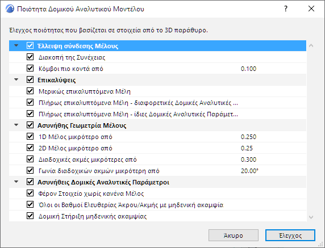
Task: Edit the 0.250 value for 1D Μέλος
Action: tap(248, 137)
